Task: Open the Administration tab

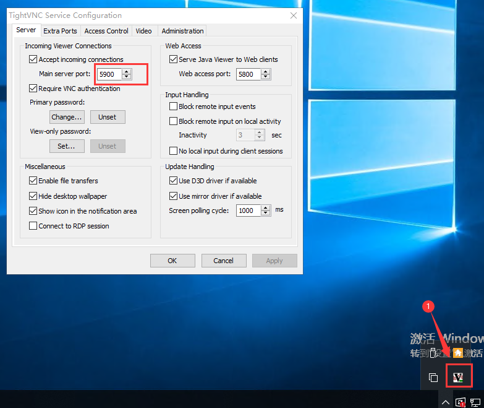Action: [182, 31]
